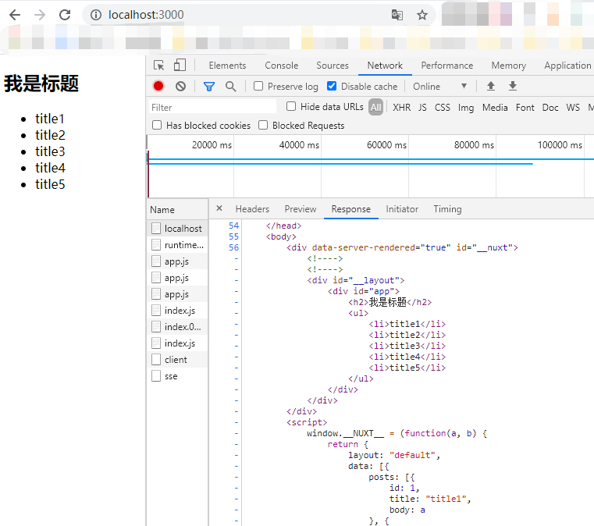Select the runtime... request row
Screen dimensions: 594x526
(177, 244)
